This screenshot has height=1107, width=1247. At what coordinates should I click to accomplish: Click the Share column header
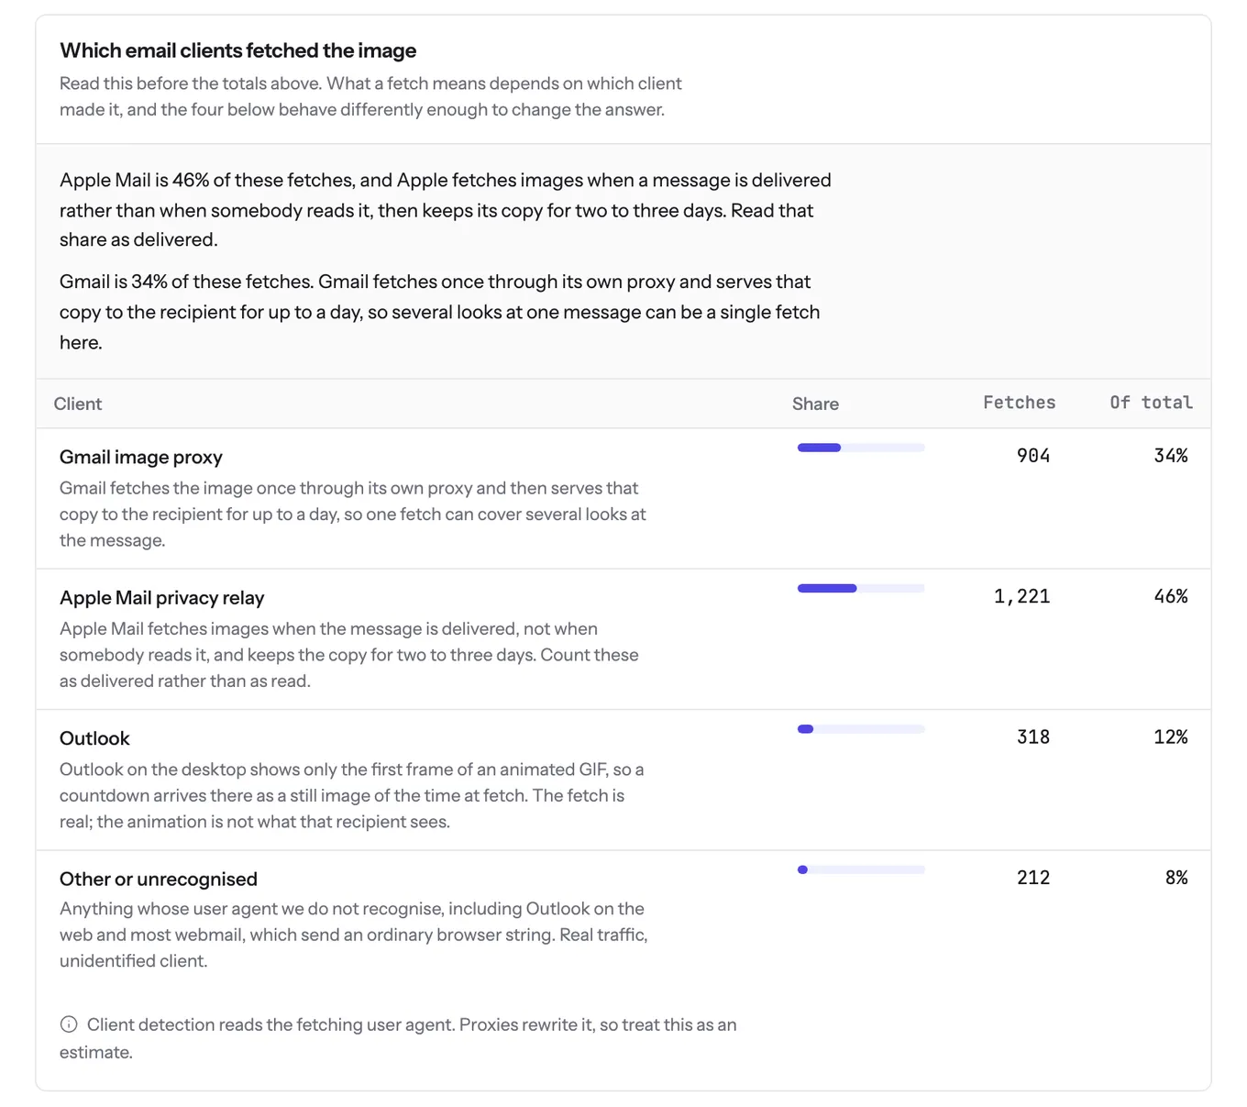[815, 404]
